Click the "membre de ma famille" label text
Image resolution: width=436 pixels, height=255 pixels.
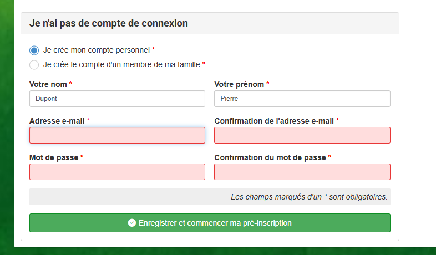coord(161,64)
